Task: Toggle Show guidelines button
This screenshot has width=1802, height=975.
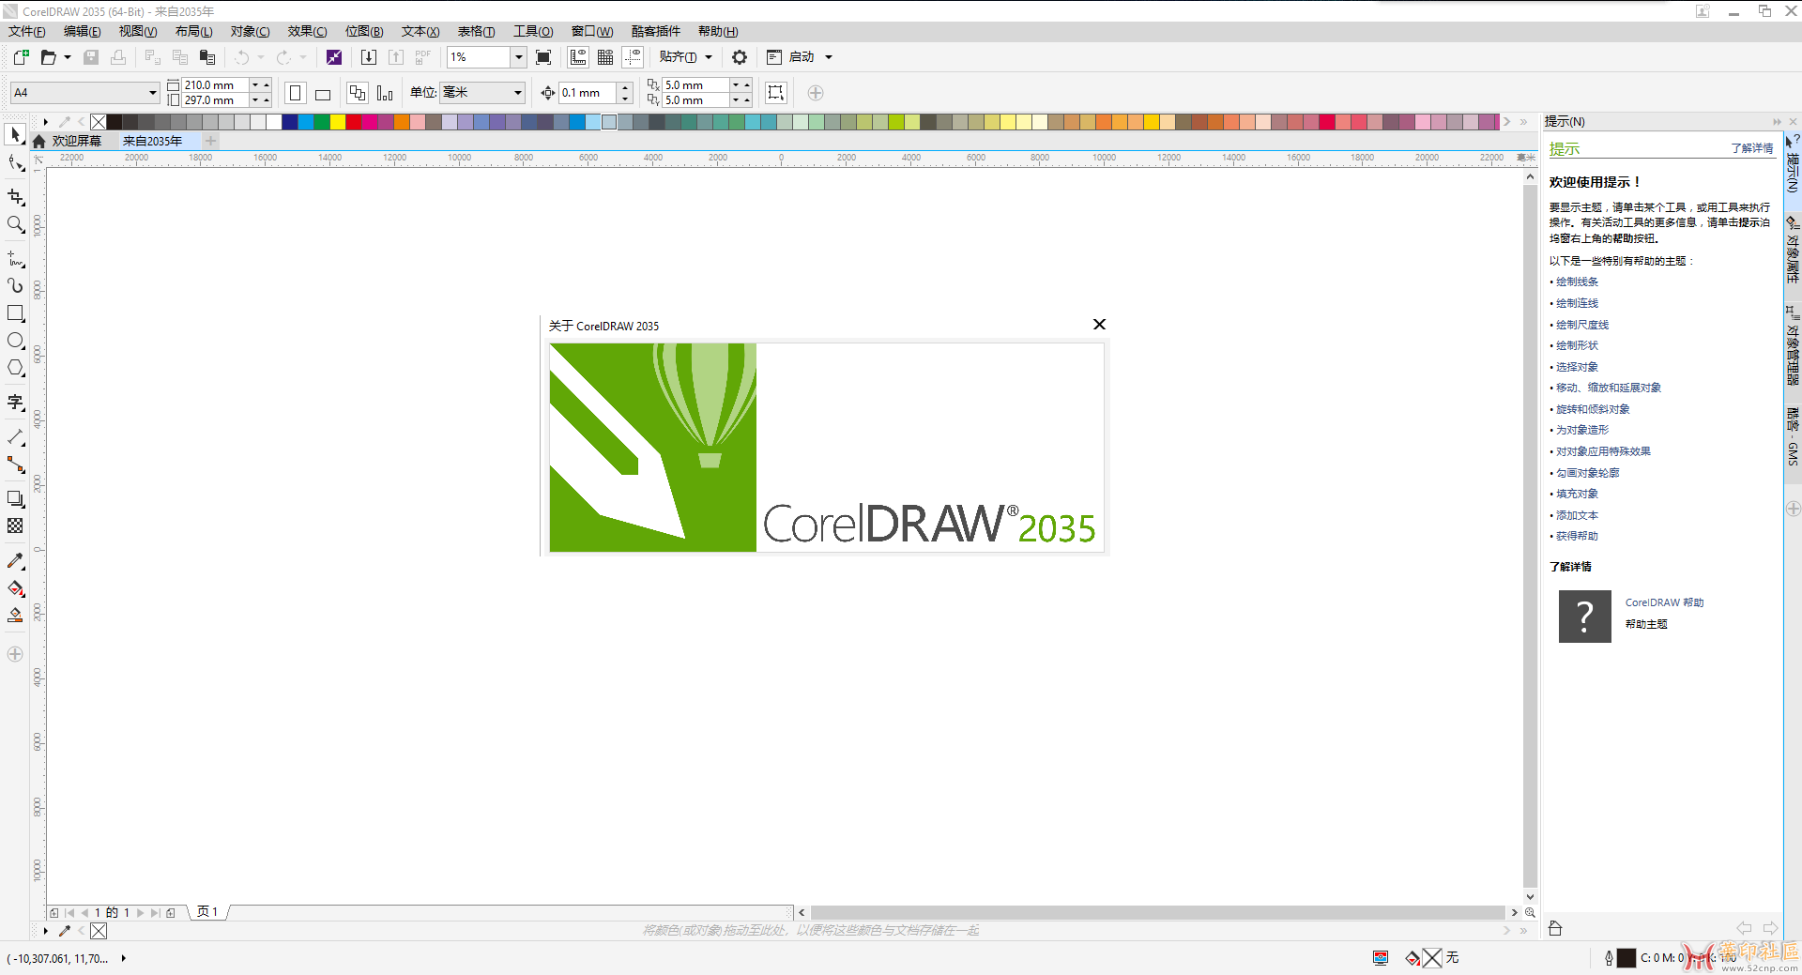Action: 634,57
